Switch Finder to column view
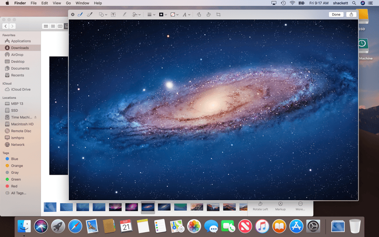This screenshot has height=237, width=379. coord(60,26)
